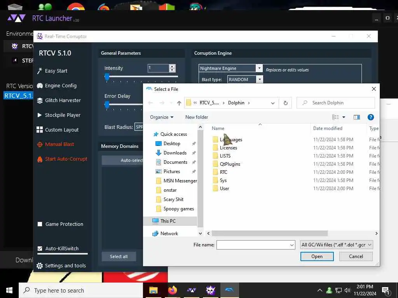
Task: Click the Search Dolphin field
Action: 335,103
